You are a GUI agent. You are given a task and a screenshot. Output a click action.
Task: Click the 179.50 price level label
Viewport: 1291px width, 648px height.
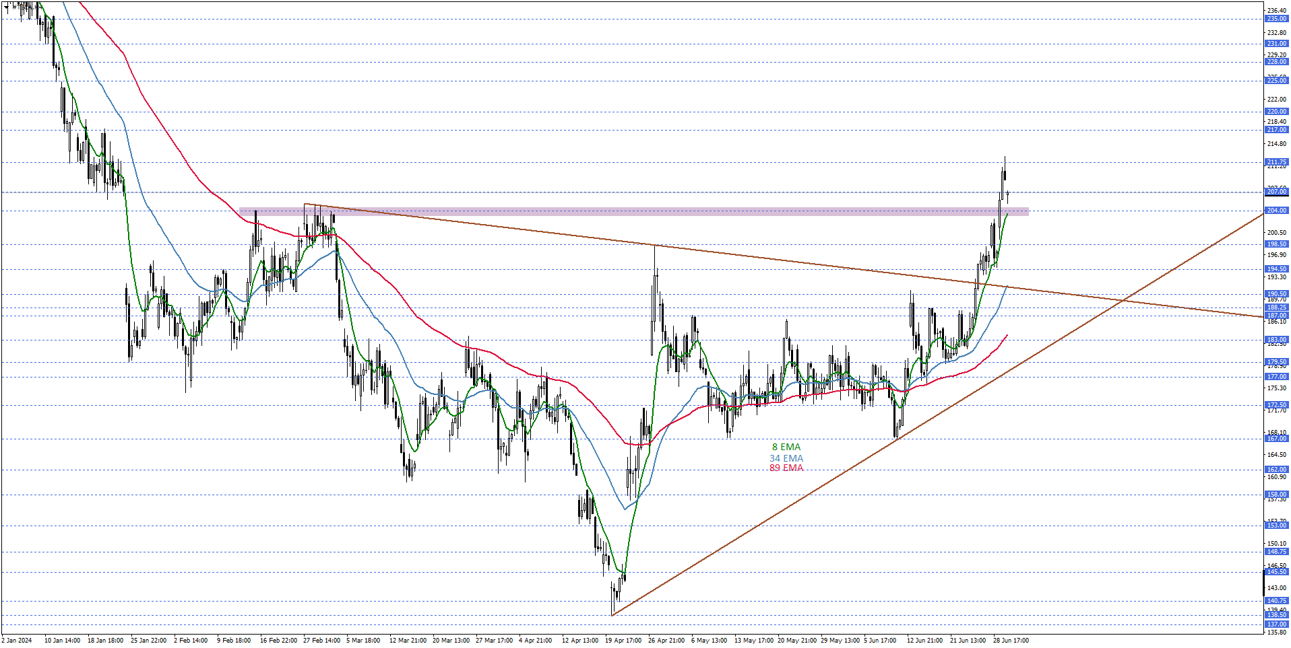[x=1276, y=362]
